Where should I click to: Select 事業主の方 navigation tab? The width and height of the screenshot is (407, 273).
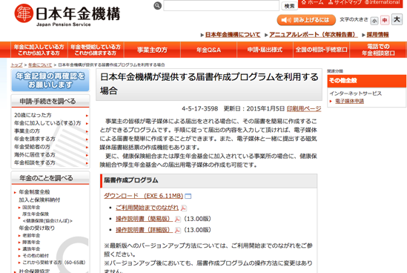click(x=152, y=50)
